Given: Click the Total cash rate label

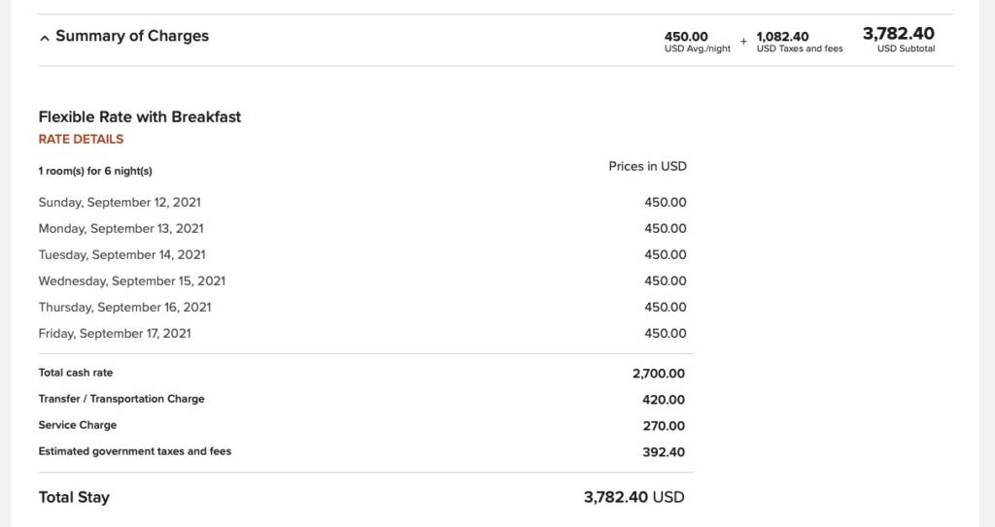Looking at the screenshot, I should [x=76, y=373].
